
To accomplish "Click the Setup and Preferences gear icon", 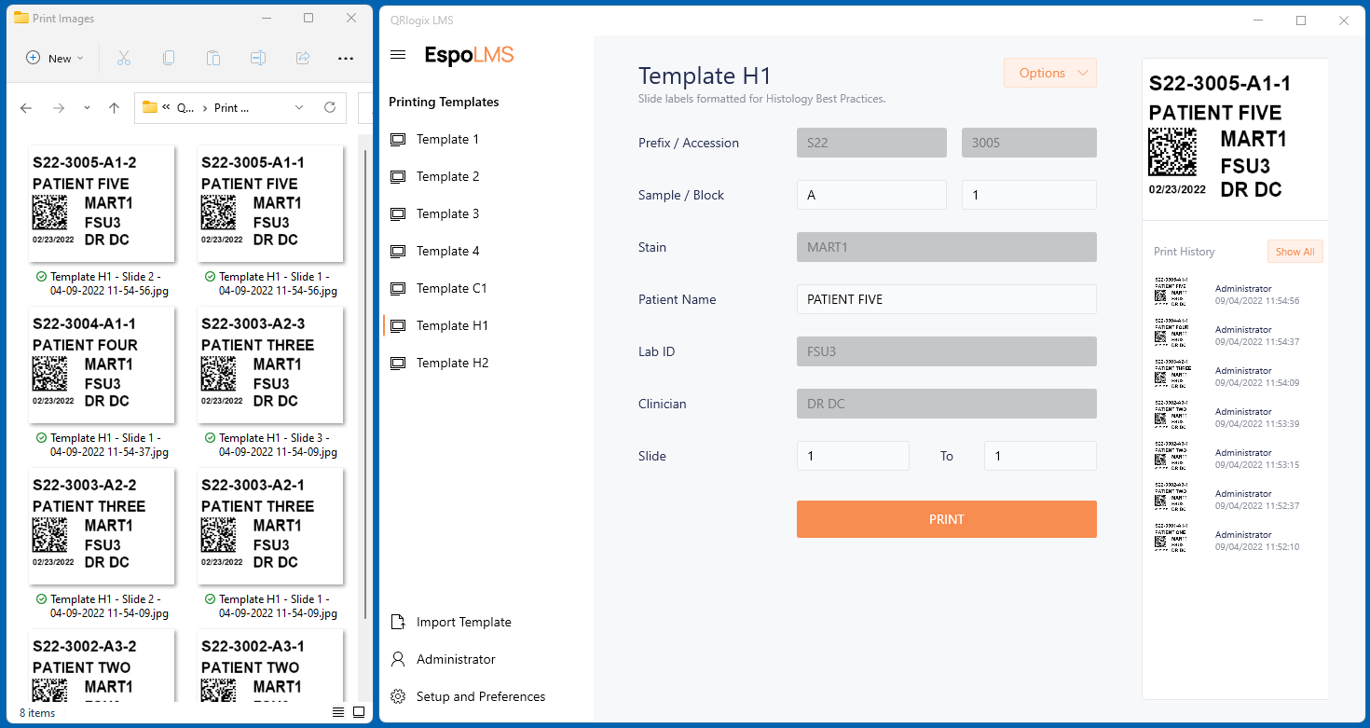I will (x=398, y=696).
